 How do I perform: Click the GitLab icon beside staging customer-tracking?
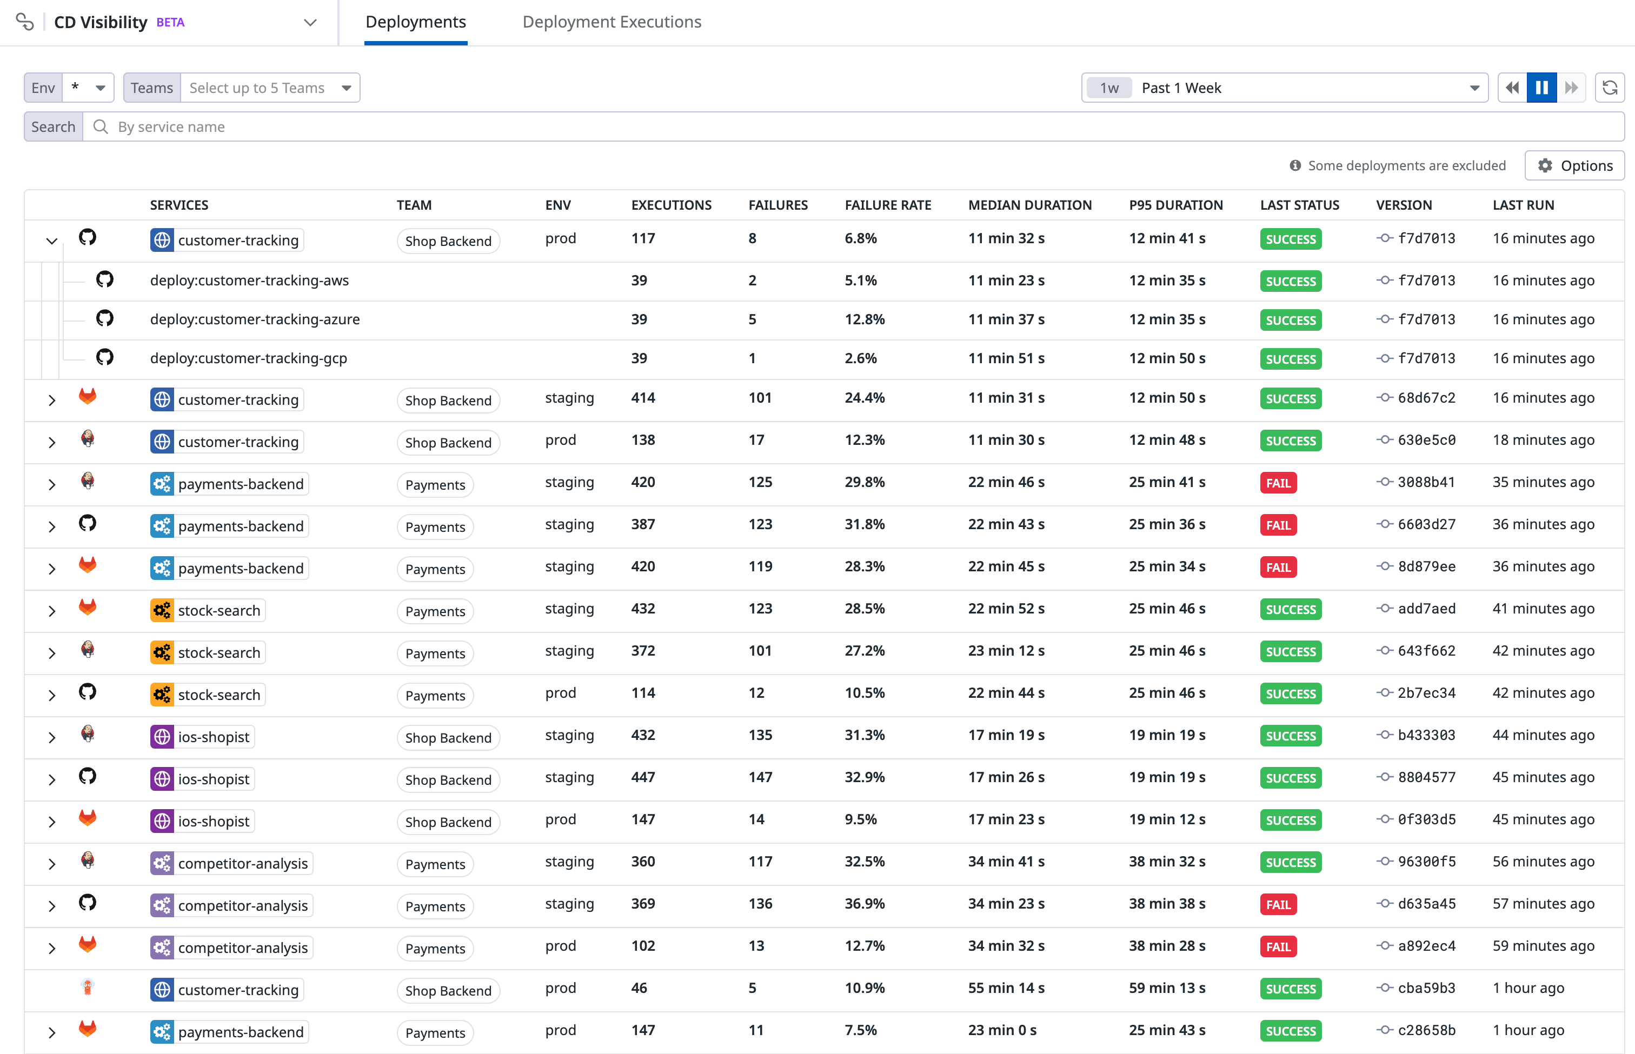(x=88, y=398)
